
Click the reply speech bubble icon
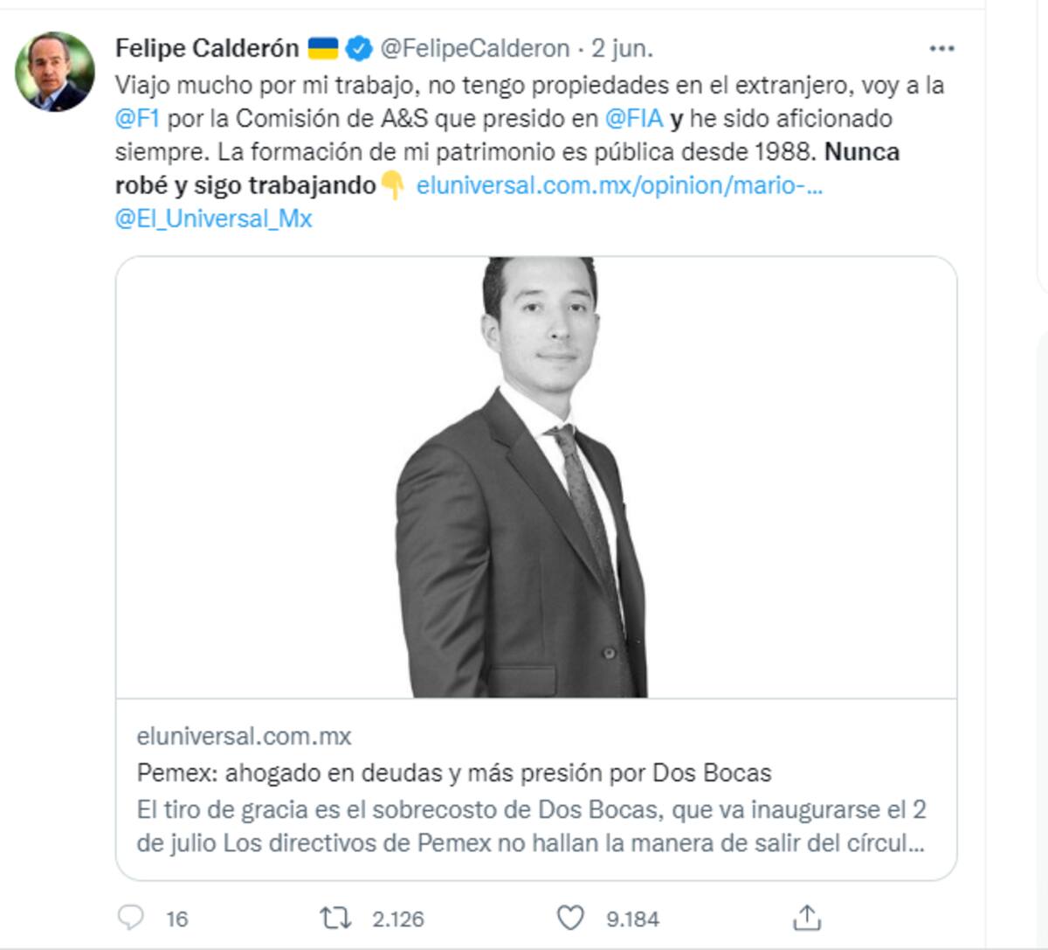click(130, 918)
